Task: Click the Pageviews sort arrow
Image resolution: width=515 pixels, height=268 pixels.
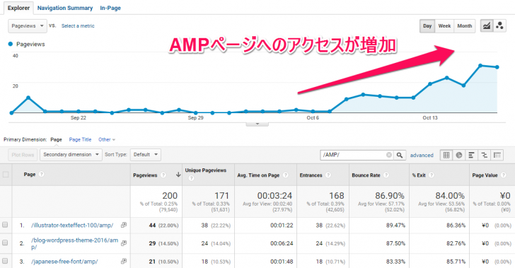Action: (178, 175)
